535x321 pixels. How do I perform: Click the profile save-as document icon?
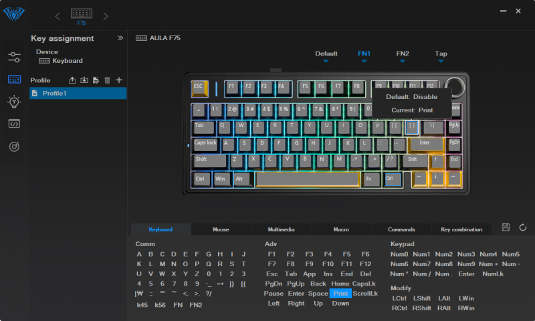pos(96,80)
